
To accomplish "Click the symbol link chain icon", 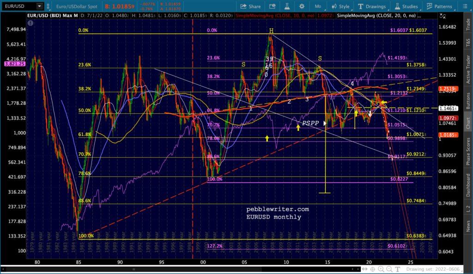I will point(48,6).
